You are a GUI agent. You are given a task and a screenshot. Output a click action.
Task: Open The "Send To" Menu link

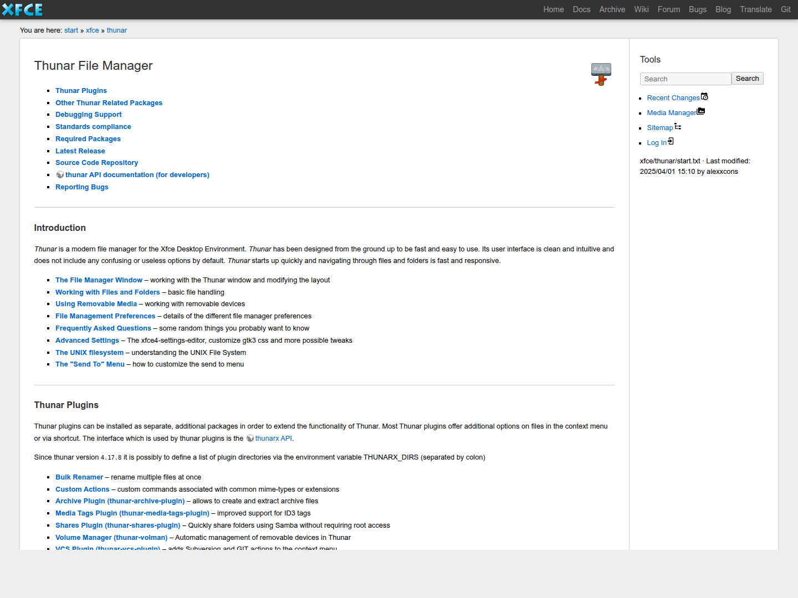(90, 364)
